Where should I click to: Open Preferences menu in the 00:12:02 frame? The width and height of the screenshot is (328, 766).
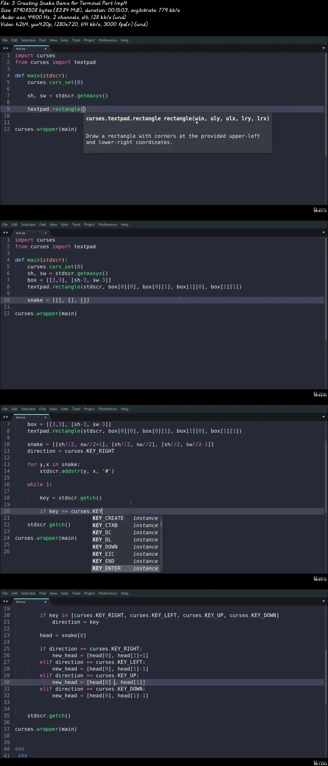tap(108, 593)
